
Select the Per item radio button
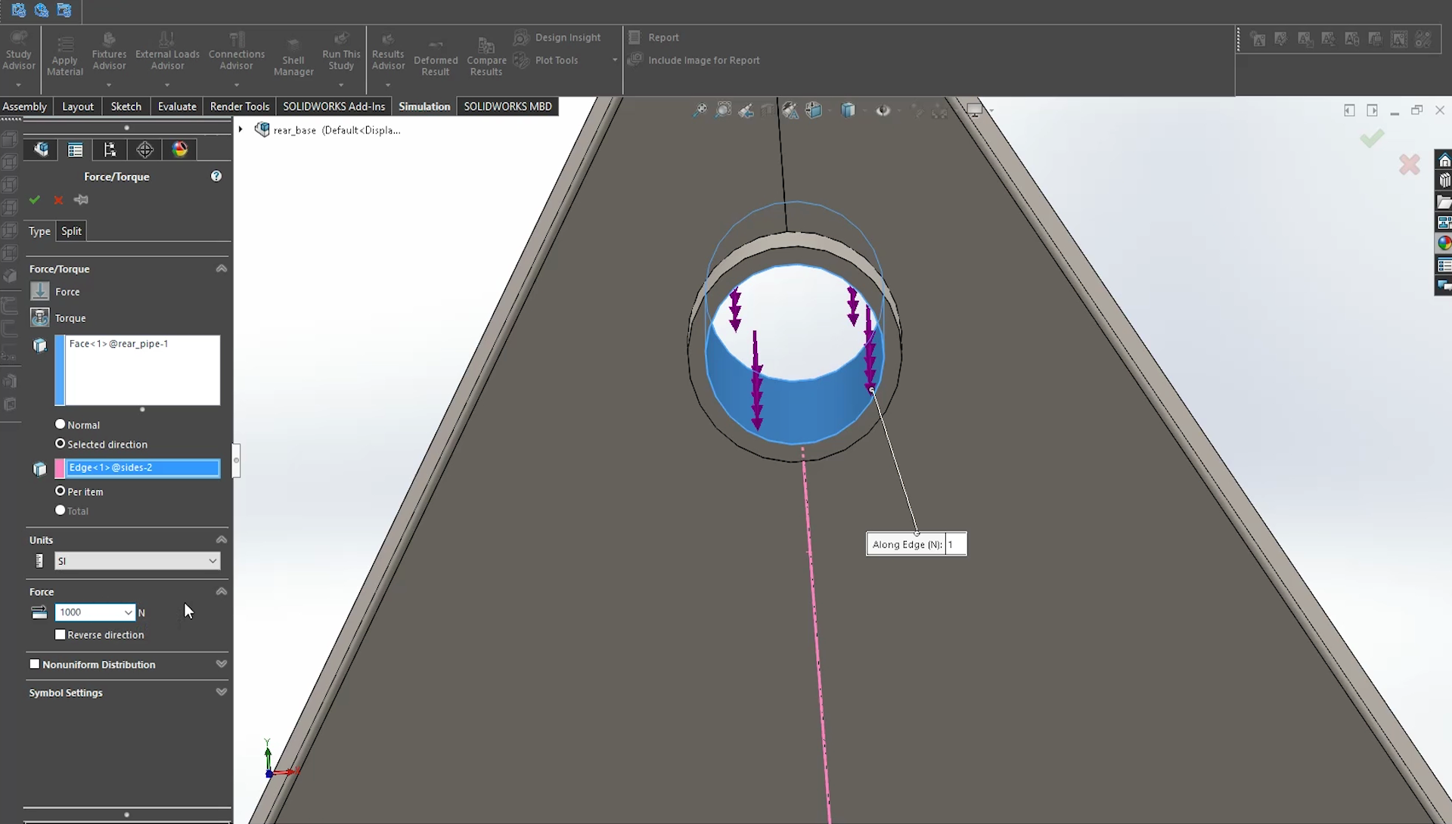pos(60,491)
